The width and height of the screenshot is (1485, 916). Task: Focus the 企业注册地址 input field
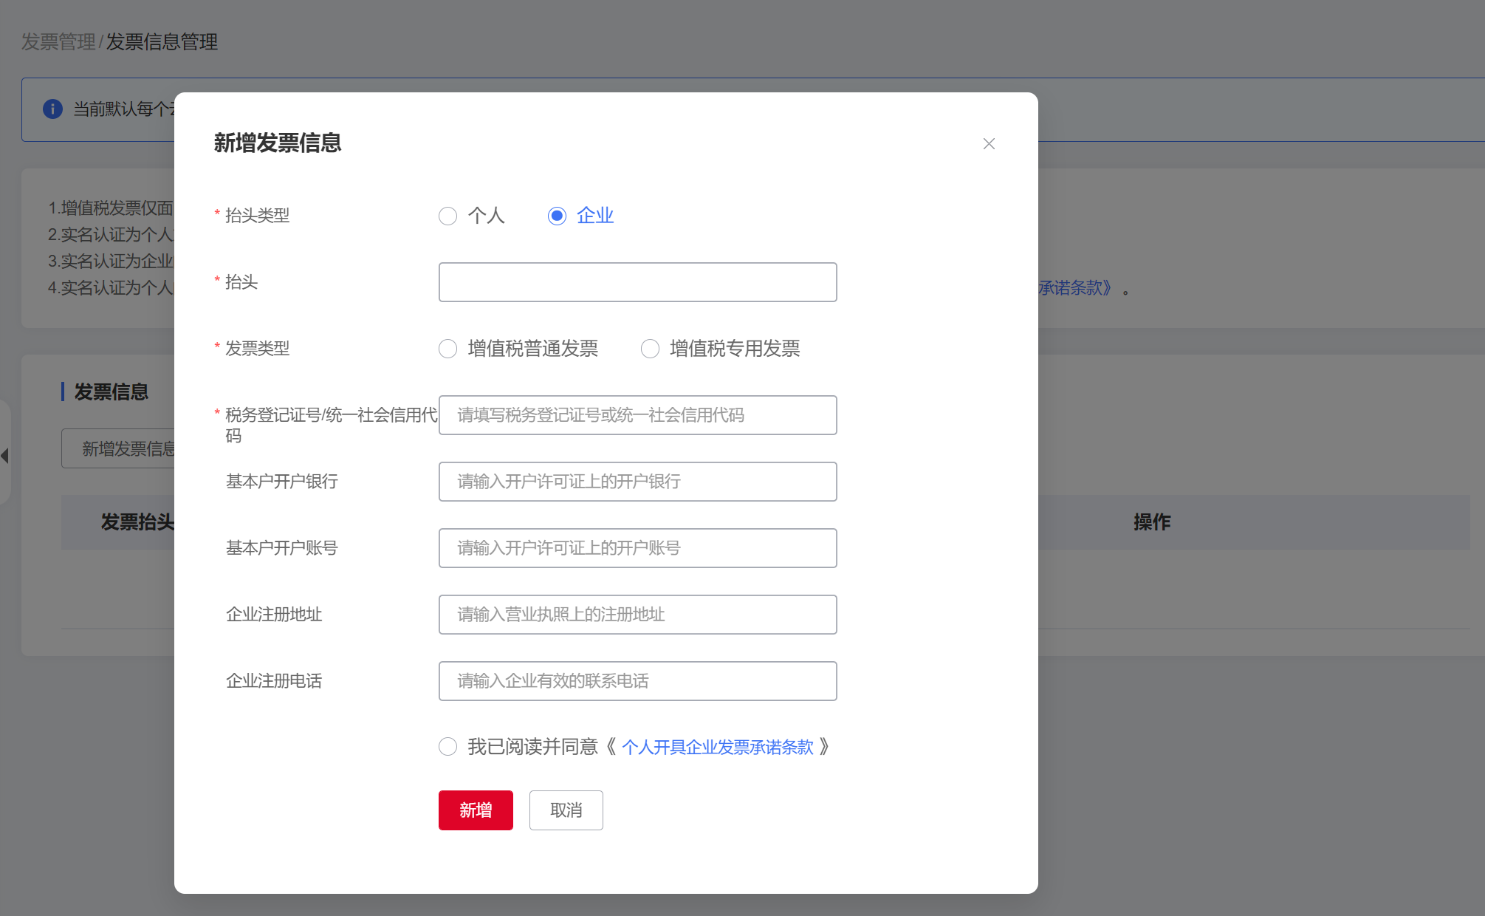tap(637, 615)
